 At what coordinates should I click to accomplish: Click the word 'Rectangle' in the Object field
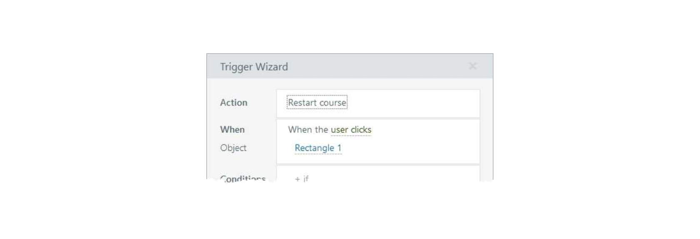315,148
